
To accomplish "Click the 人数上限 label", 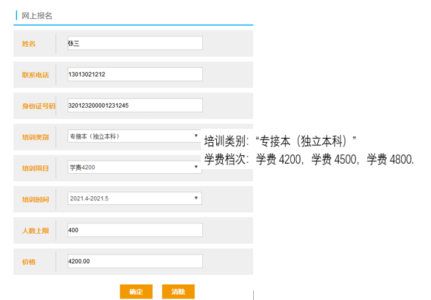I will 34,231.
